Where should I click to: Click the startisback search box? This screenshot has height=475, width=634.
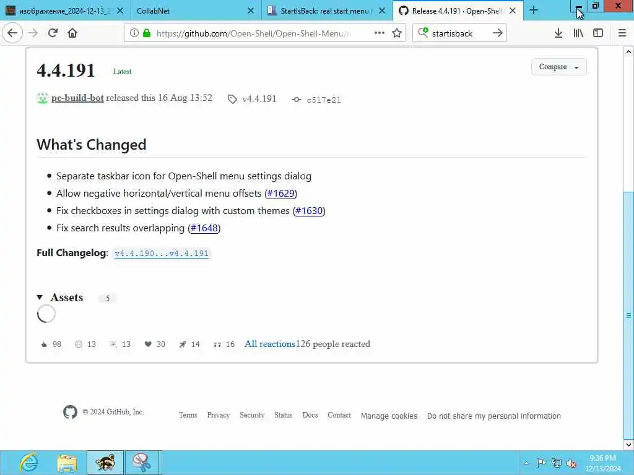click(x=460, y=33)
